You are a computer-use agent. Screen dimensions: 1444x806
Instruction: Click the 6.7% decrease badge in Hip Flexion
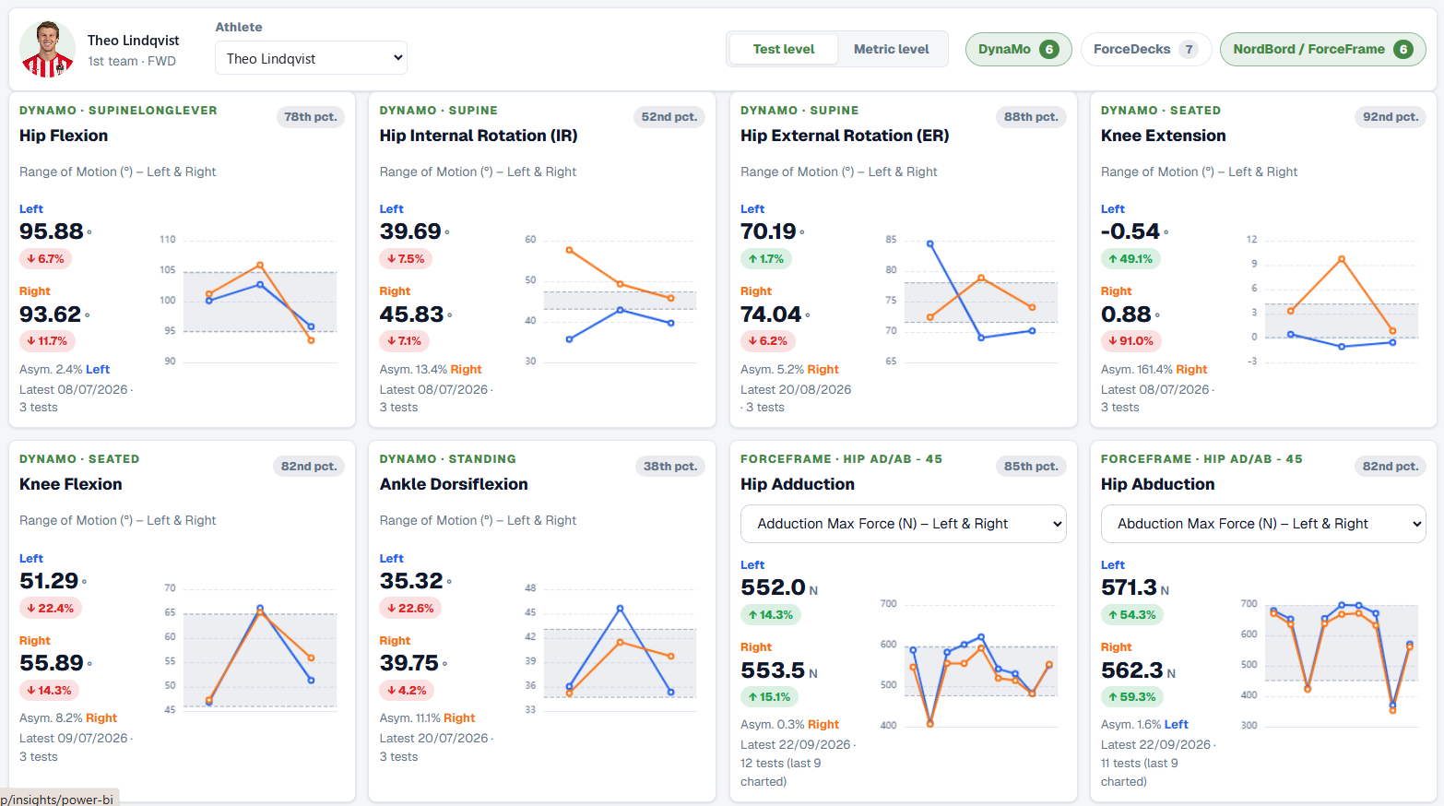tap(45, 259)
